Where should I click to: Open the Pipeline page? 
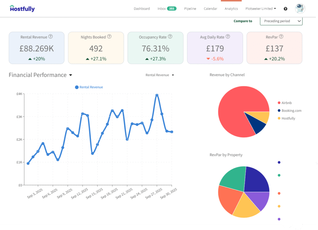[x=190, y=9]
